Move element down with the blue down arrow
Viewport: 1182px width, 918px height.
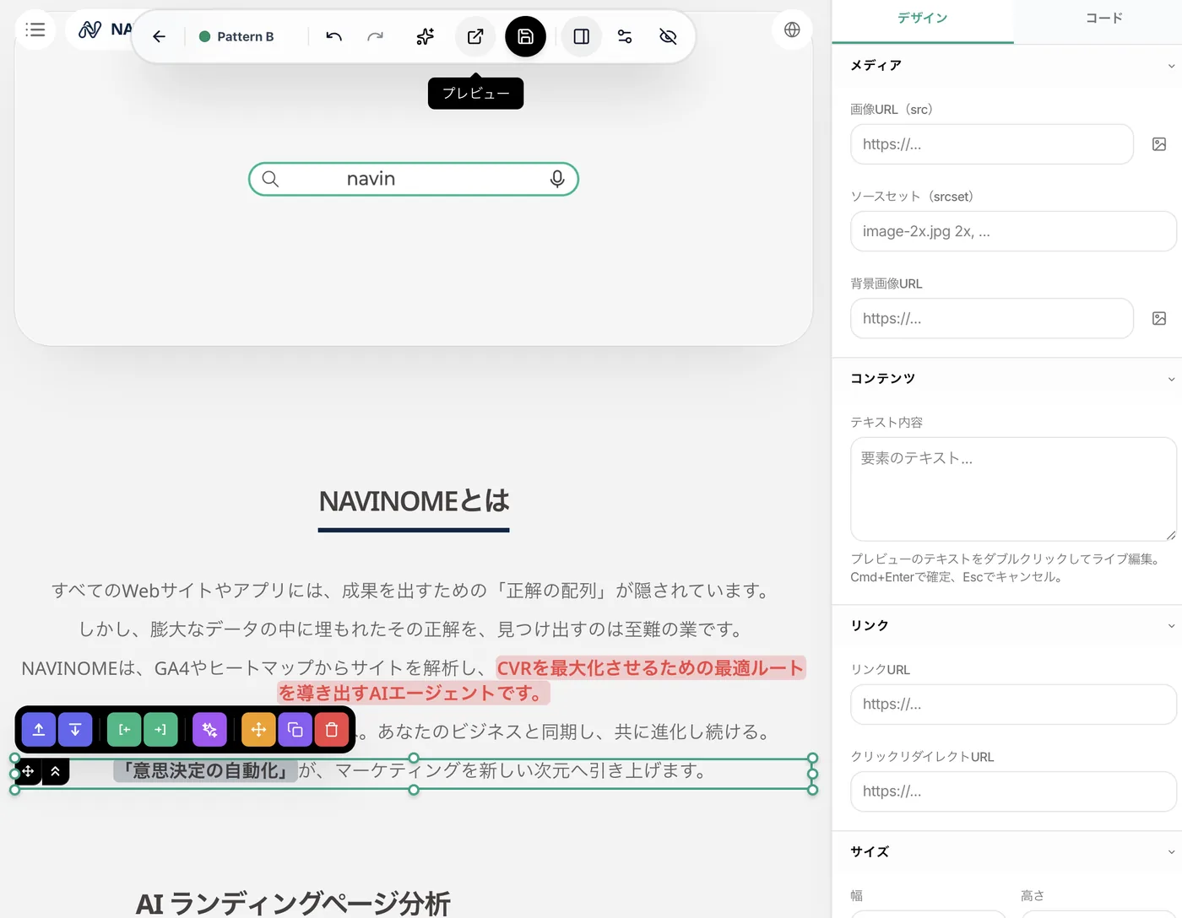75,730
